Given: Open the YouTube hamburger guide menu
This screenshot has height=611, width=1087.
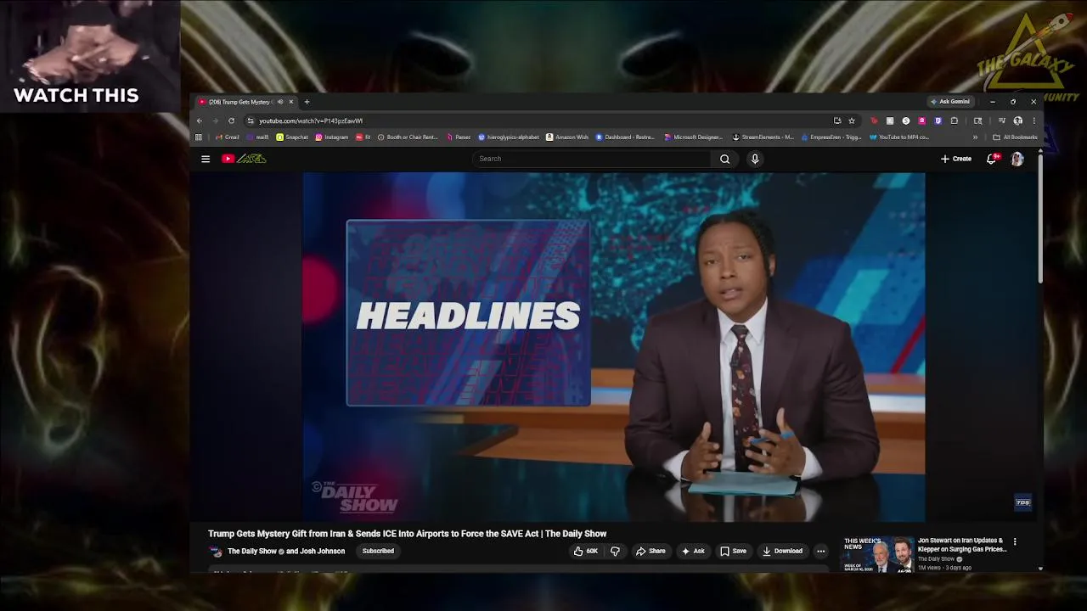Looking at the screenshot, I should click(x=205, y=159).
